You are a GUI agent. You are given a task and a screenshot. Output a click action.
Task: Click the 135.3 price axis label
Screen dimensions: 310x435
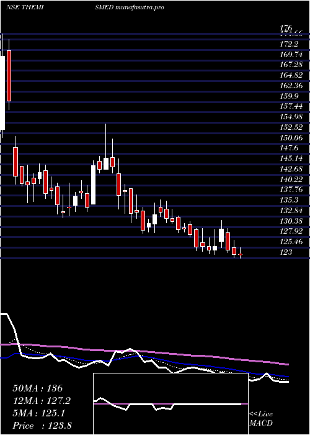point(289,200)
